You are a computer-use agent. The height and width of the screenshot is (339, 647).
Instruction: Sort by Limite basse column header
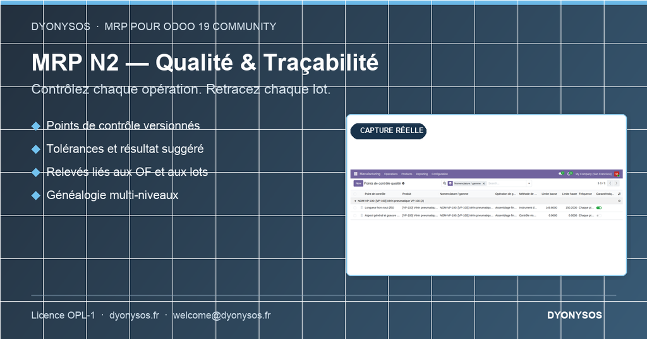click(x=549, y=194)
